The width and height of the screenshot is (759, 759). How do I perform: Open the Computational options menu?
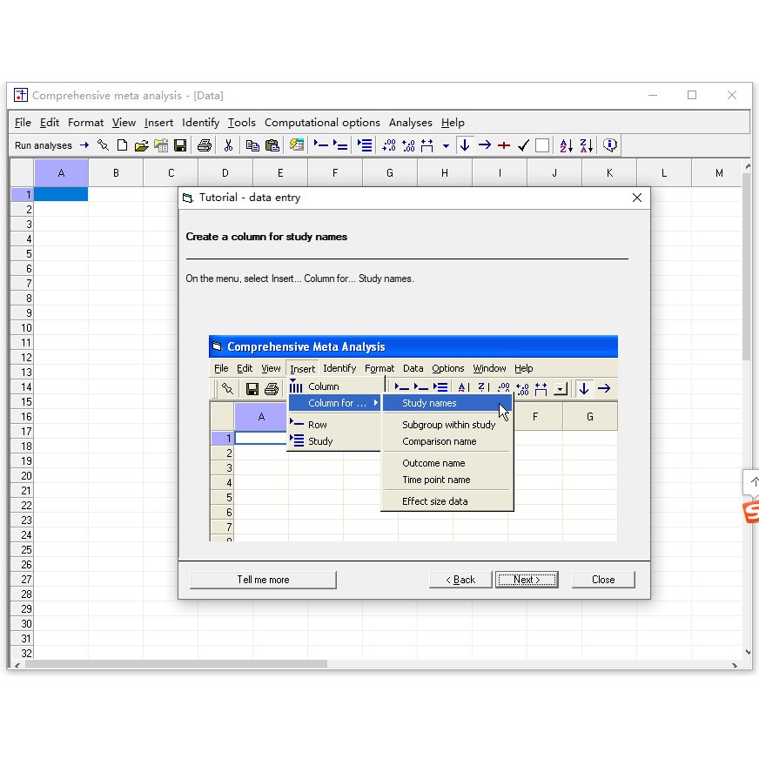[322, 123]
